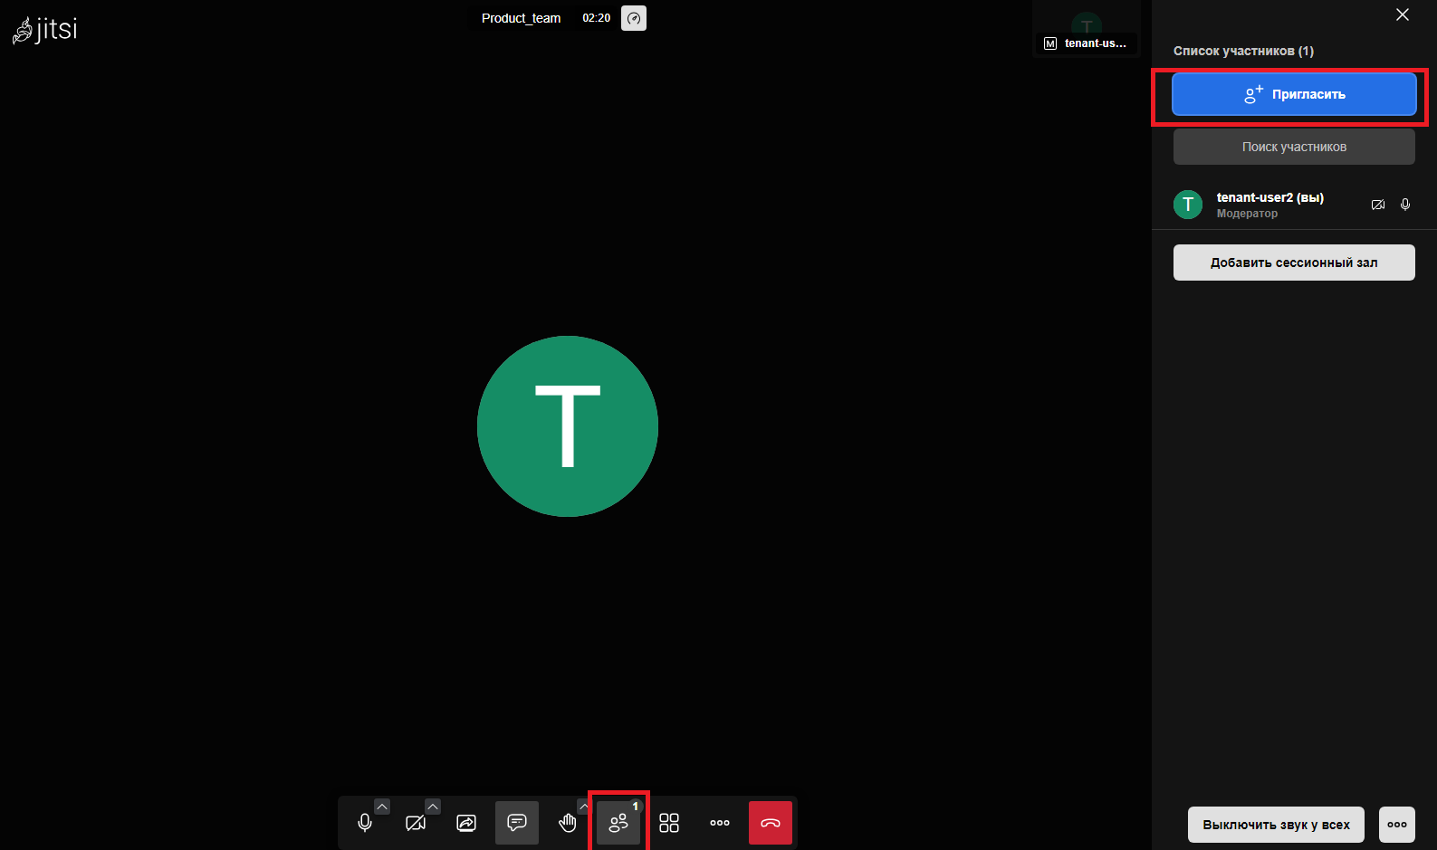Close the participants panel
This screenshot has width=1437, height=850.
(x=1403, y=14)
